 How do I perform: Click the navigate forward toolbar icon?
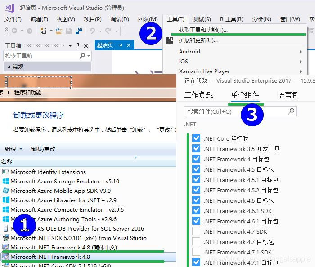pyautogui.click(x=30, y=31)
